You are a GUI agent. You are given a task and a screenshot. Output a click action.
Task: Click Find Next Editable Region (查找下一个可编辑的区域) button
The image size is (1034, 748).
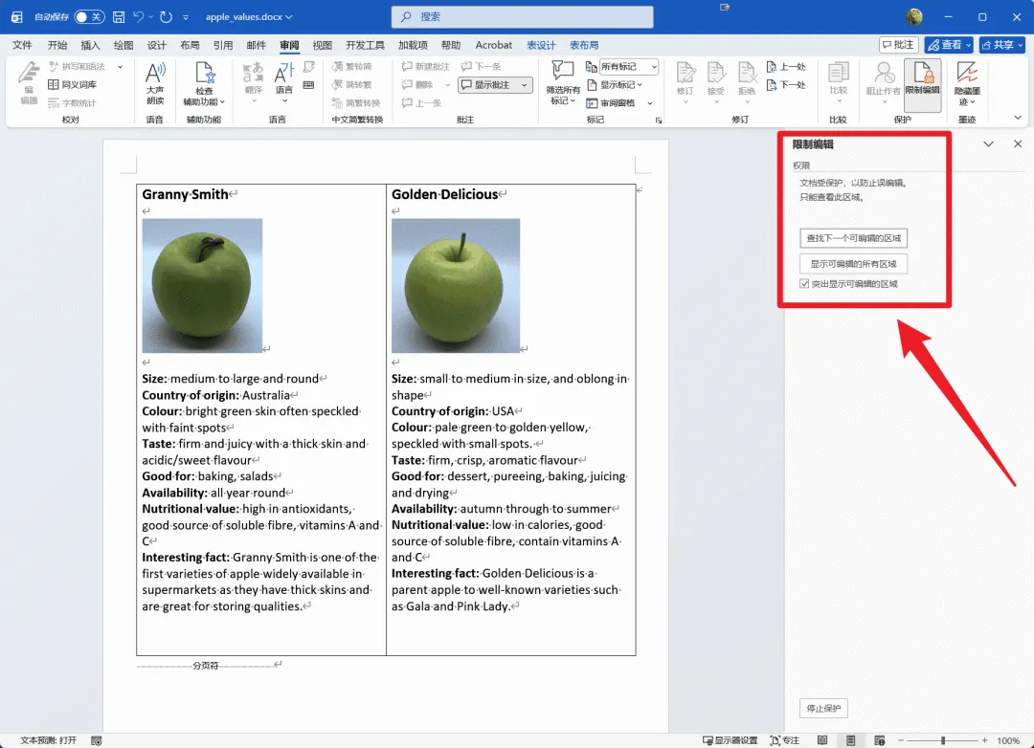click(853, 238)
